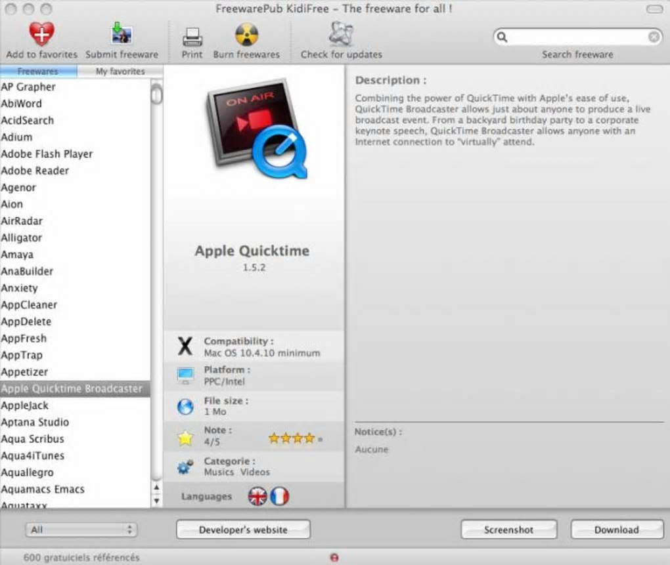The image size is (670, 565).
Task: Select AppCleaner in the freeware list
Action: tap(75, 305)
